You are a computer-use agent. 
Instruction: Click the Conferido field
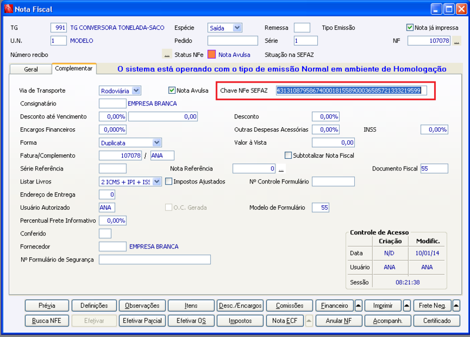click(105, 233)
